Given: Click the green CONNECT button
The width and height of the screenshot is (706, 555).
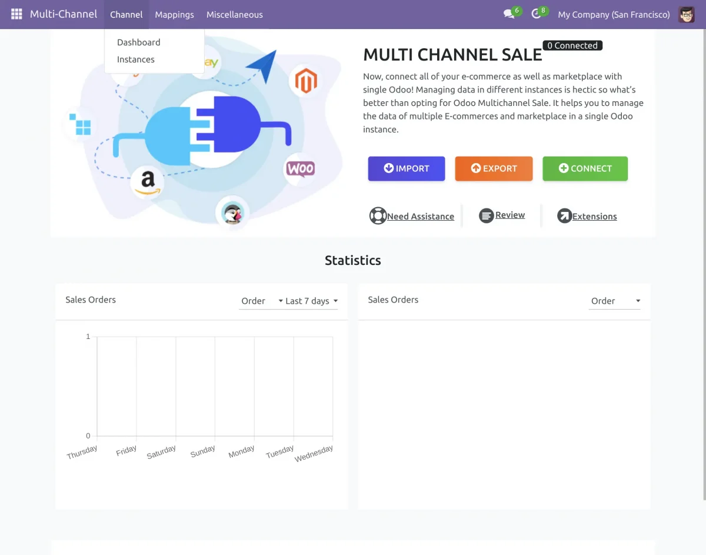Looking at the screenshot, I should 585,168.
